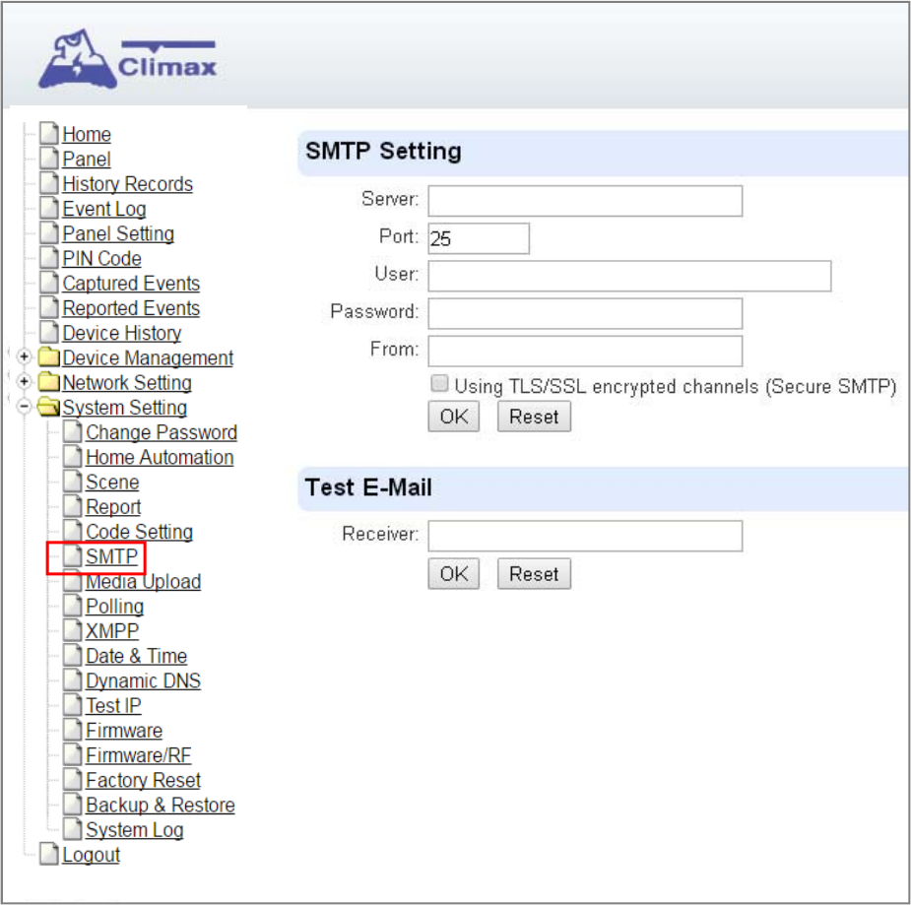Click the page icon beside Report
This screenshot has width=911, height=905.
point(73,506)
